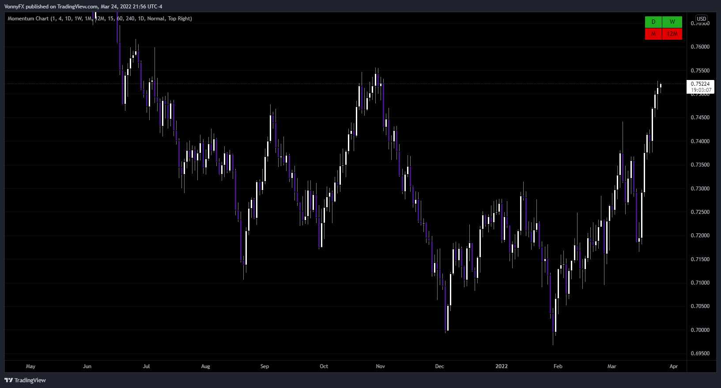Click the VonnyFX published header text
Image resolution: width=721 pixels, height=388 pixels.
tap(83, 7)
